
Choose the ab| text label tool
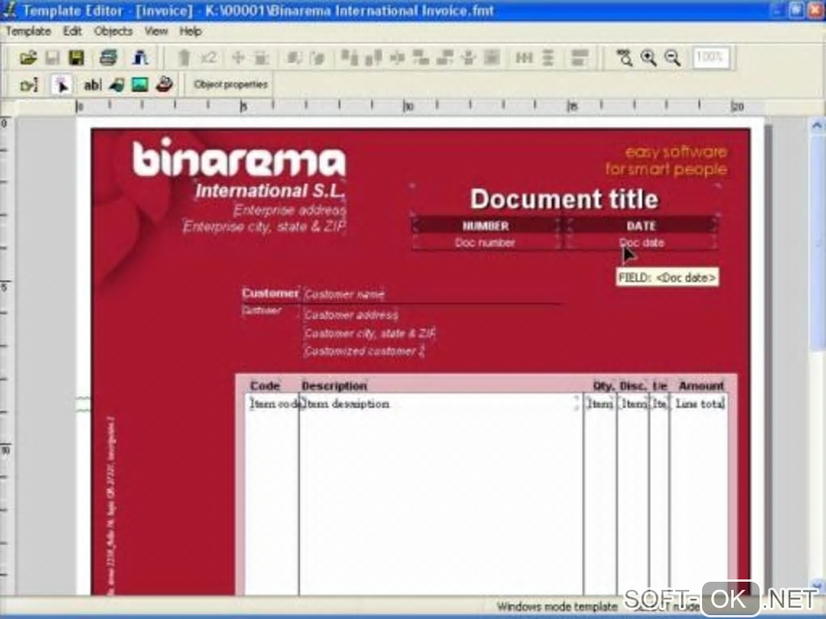(92, 85)
